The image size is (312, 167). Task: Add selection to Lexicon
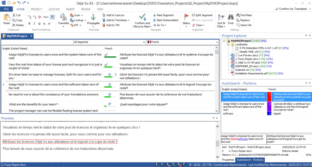(113, 15)
